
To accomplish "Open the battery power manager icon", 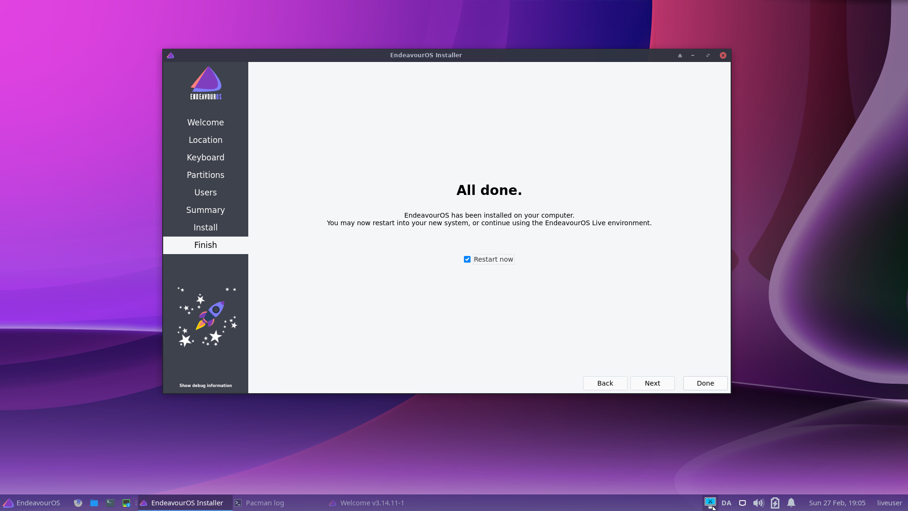I will (x=775, y=503).
